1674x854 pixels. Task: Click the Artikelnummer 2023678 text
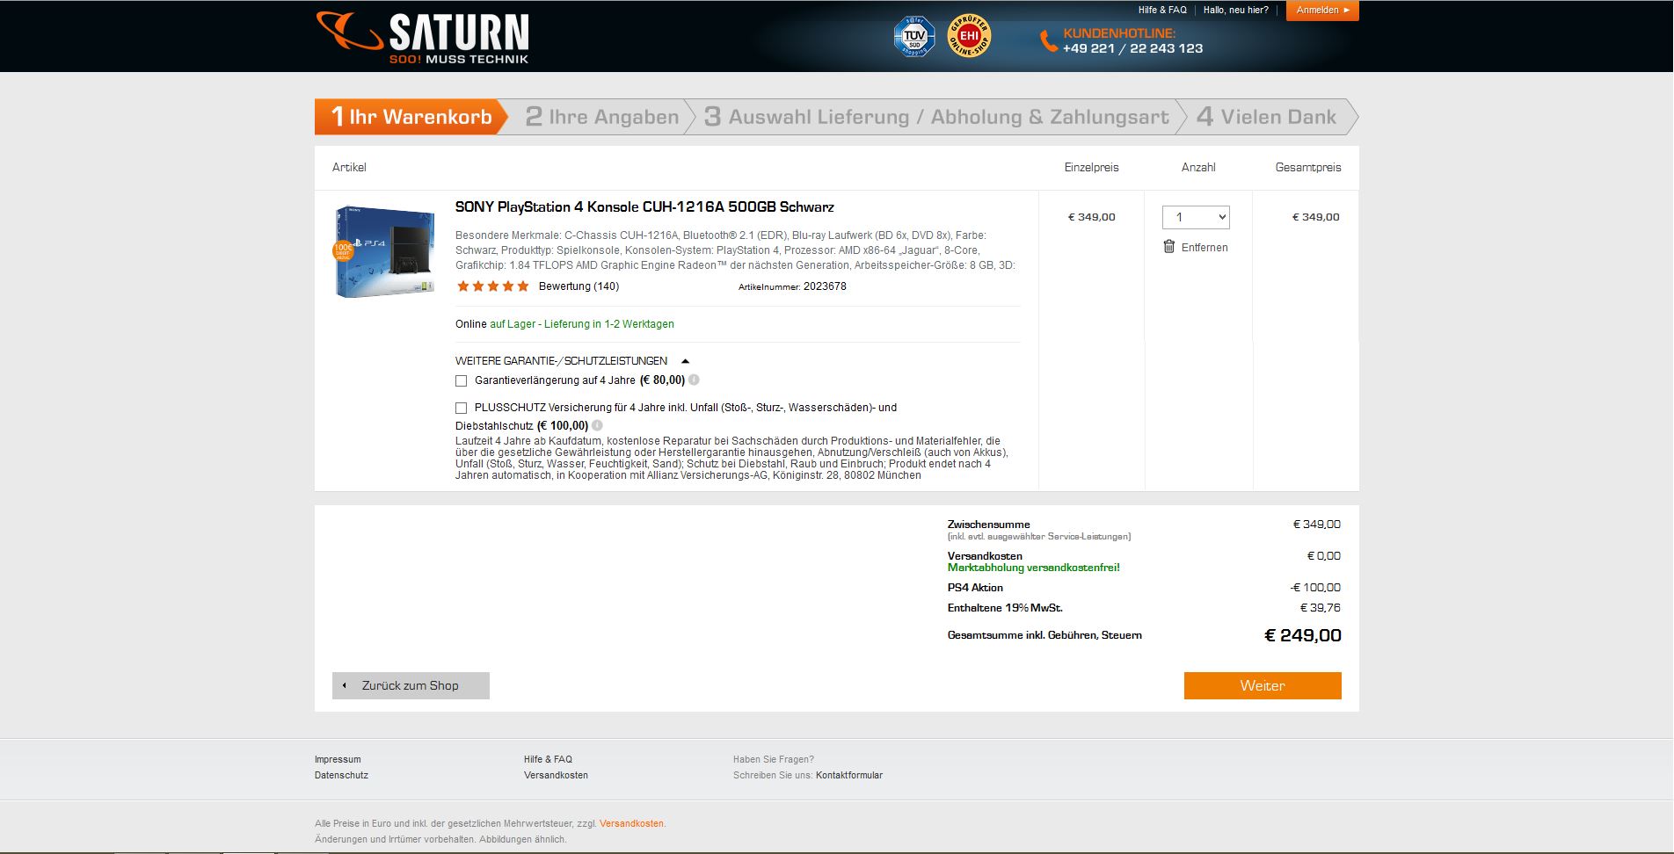tap(792, 286)
